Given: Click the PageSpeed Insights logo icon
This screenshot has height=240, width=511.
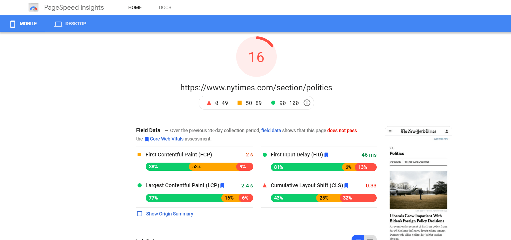Looking at the screenshot, I should point(34,8).
